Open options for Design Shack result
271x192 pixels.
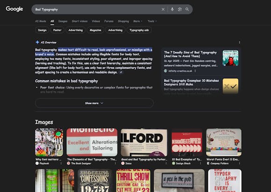click(x=200, y=163)
